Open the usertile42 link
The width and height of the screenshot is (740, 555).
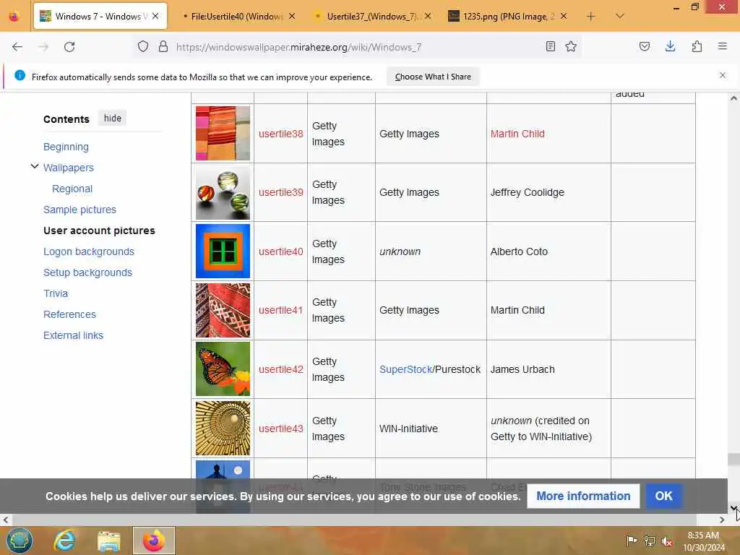click(281, 369)
